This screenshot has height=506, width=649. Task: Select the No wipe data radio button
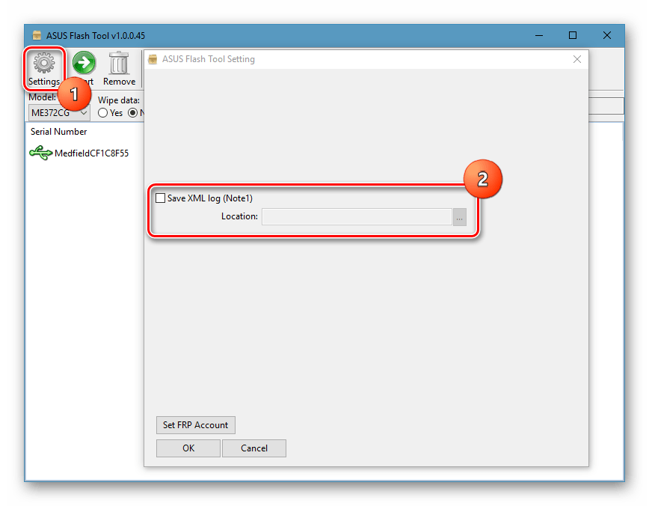[x=133, y=113]
